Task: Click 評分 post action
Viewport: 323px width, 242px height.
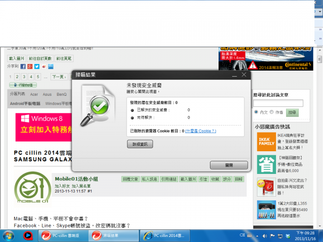Action: 227,179
